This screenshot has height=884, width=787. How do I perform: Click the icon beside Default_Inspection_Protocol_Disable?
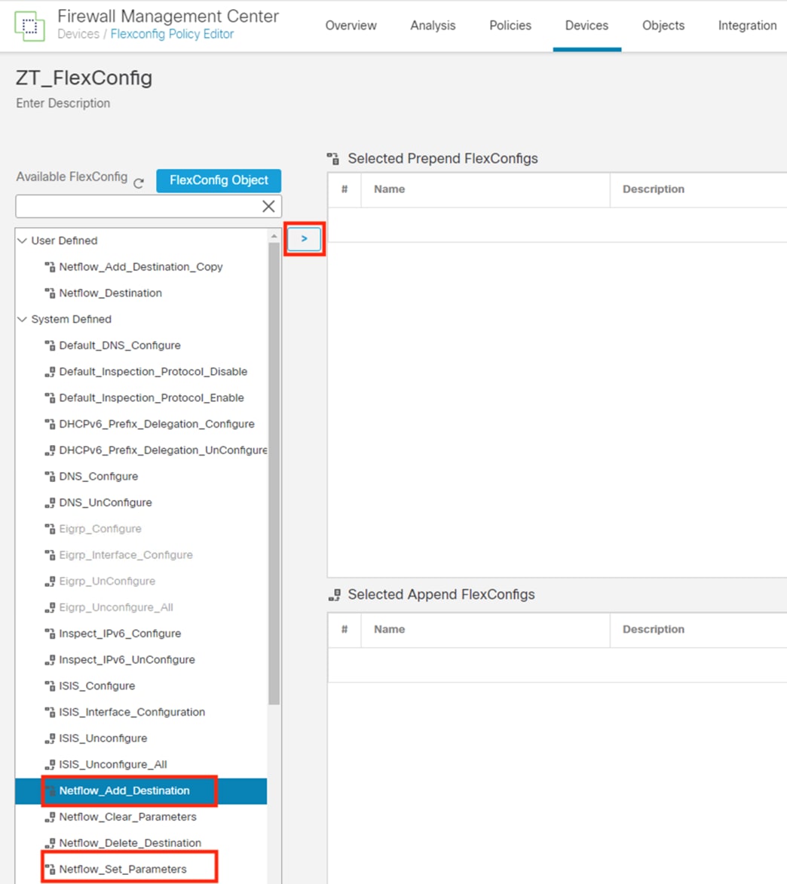[x=51, y=372]
